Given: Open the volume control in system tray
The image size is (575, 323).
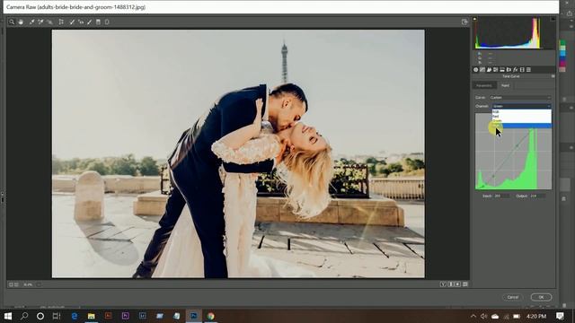Looking at the screenshot, I should click(484, 316).
